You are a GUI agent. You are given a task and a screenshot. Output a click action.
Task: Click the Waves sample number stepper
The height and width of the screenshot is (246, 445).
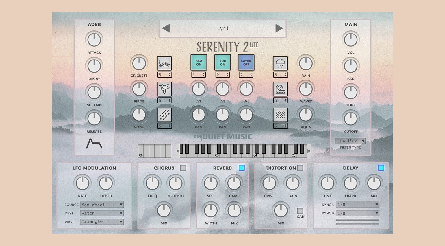280,100
